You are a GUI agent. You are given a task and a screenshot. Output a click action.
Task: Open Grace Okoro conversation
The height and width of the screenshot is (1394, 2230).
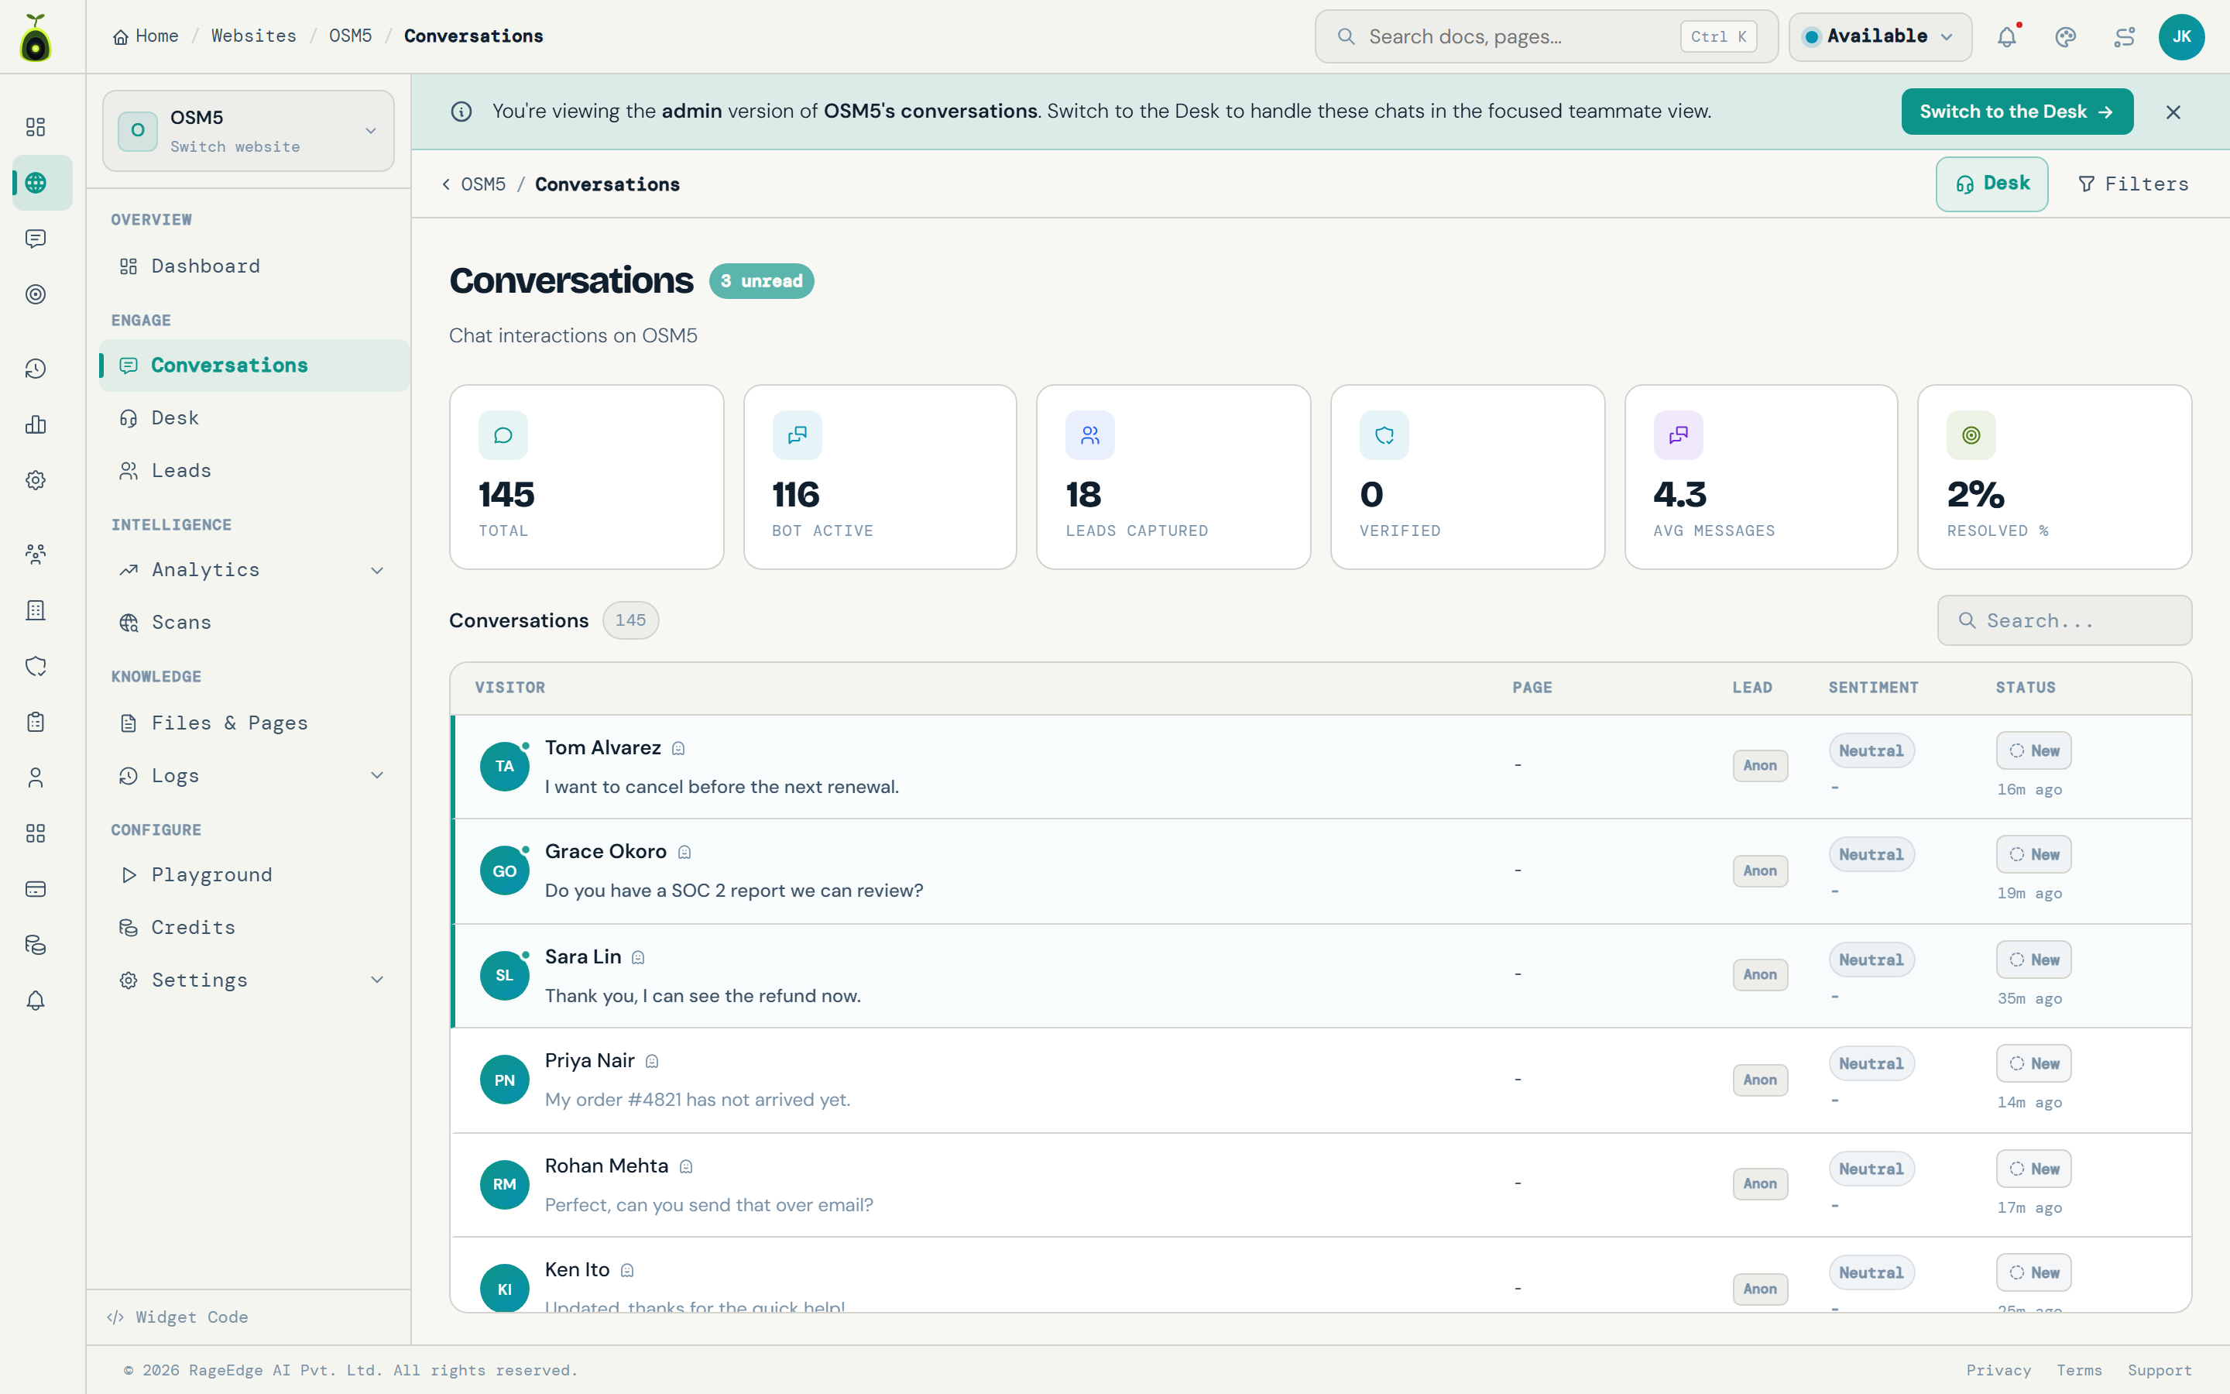[1320, 871]
